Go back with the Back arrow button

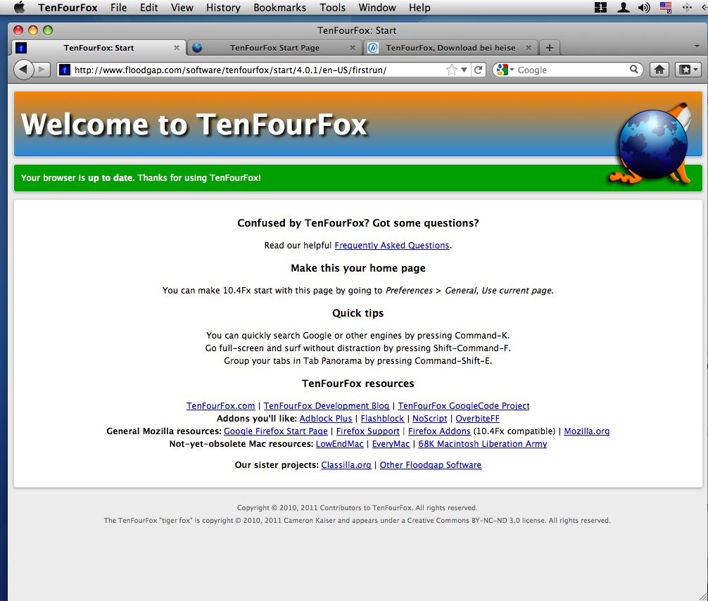point(23,70)
